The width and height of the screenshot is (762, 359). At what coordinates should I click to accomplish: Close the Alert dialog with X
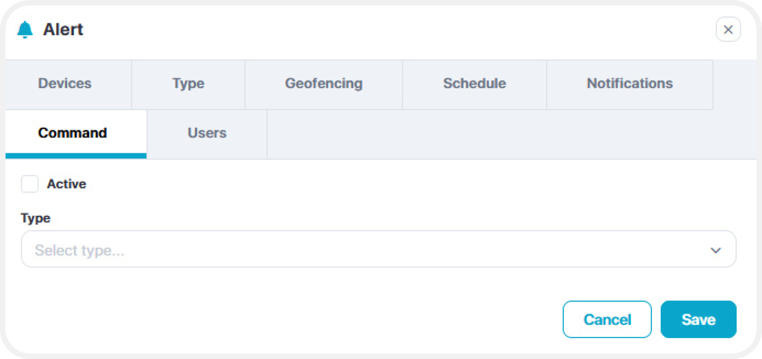coord(728,30)
